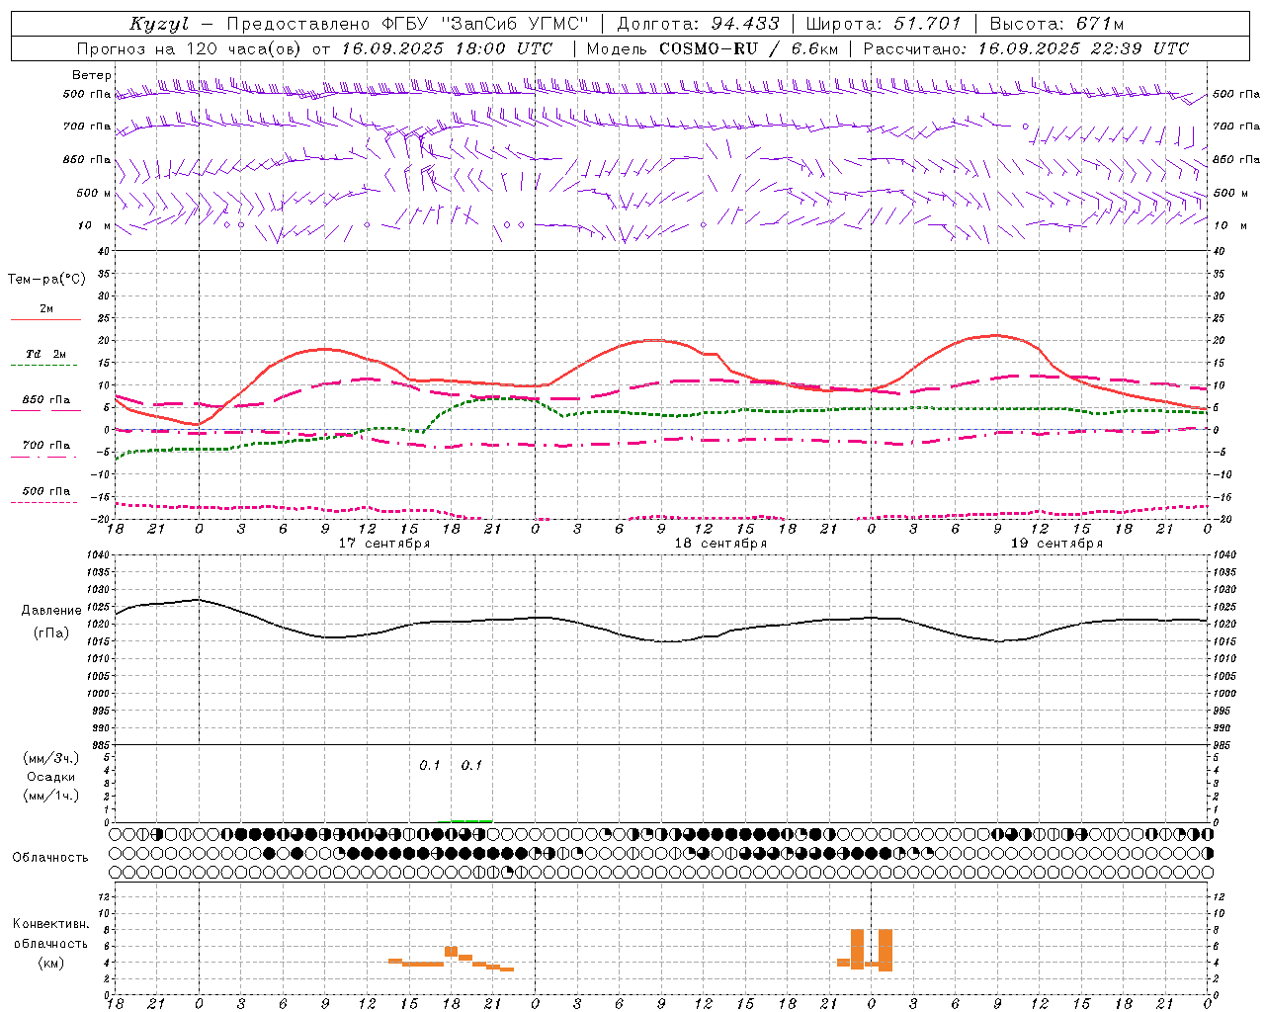Select the "(мм/3ч.)" unit label
Image resolution: width=1265 pixels, height=1012 pixels.
(50, 758)
